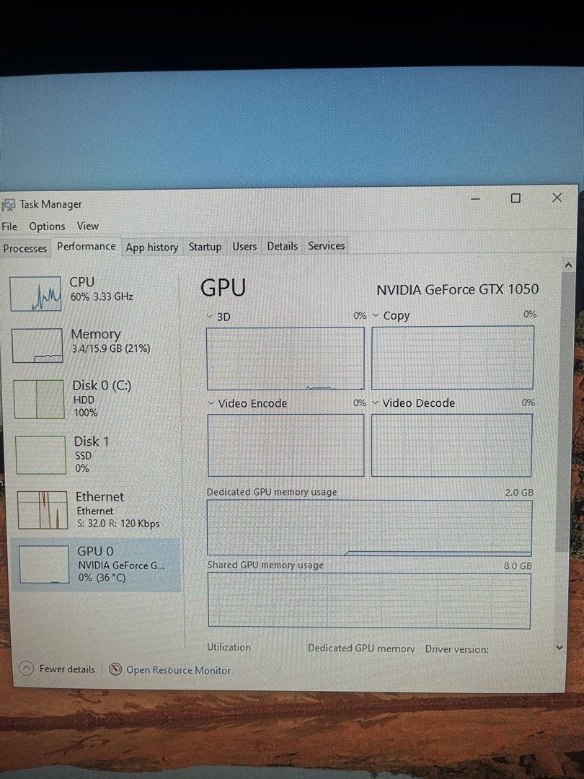Click the Utilization label

click(229, 647)
